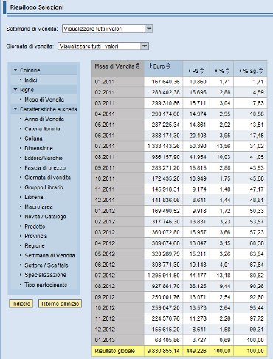Click the Euro value 1.295.911,50
Image resolution: width=273 pixels, height=359 pixels.
click(164, 276)
